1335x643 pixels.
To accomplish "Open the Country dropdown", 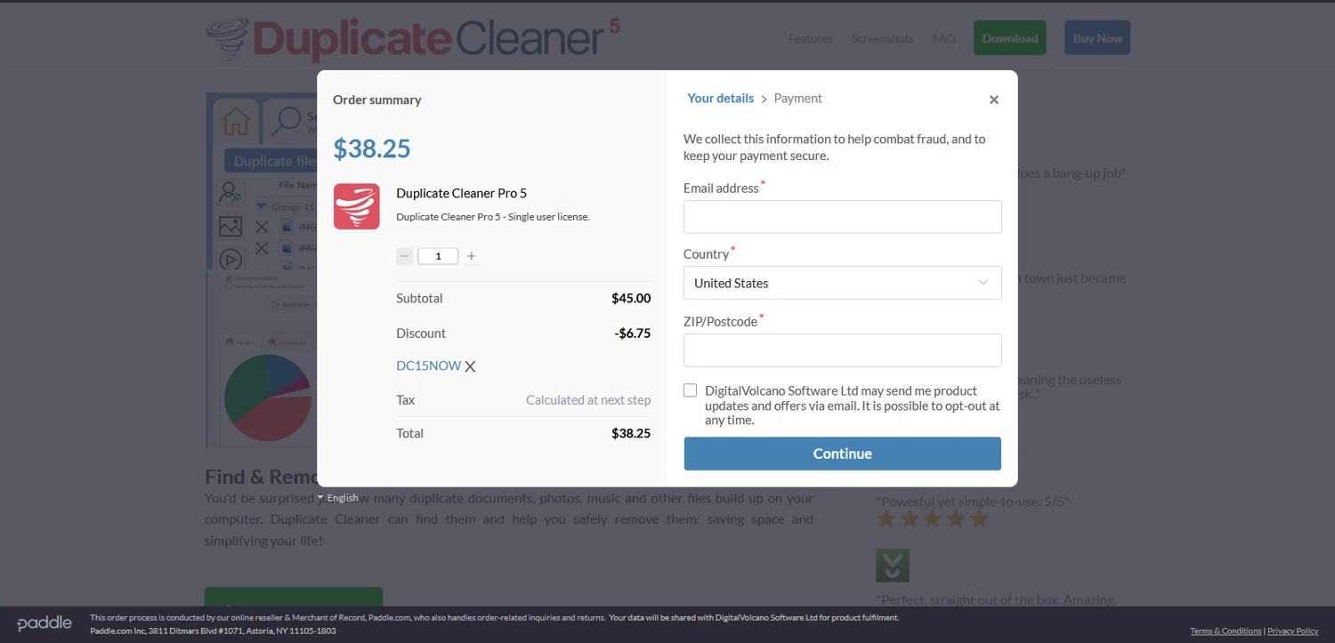I will [x=842, y=283].
